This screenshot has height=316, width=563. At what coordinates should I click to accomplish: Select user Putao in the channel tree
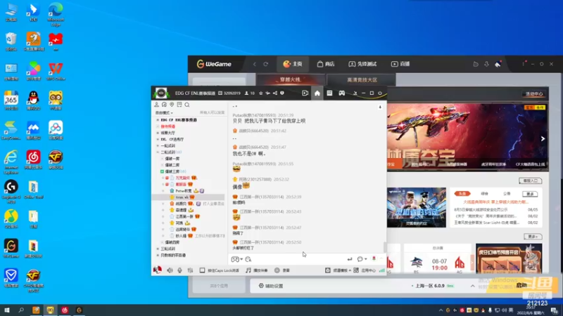coord(184,190)
